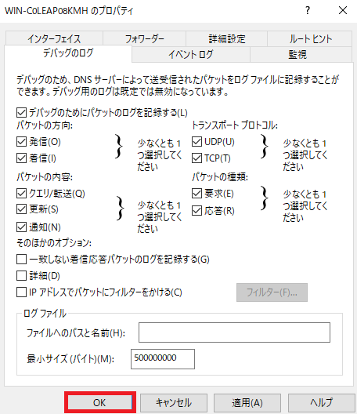Image resolution: width=357 pixels, height=414 pixels.
Task: Open the イベント ログ tab
Action: point(190,54)
